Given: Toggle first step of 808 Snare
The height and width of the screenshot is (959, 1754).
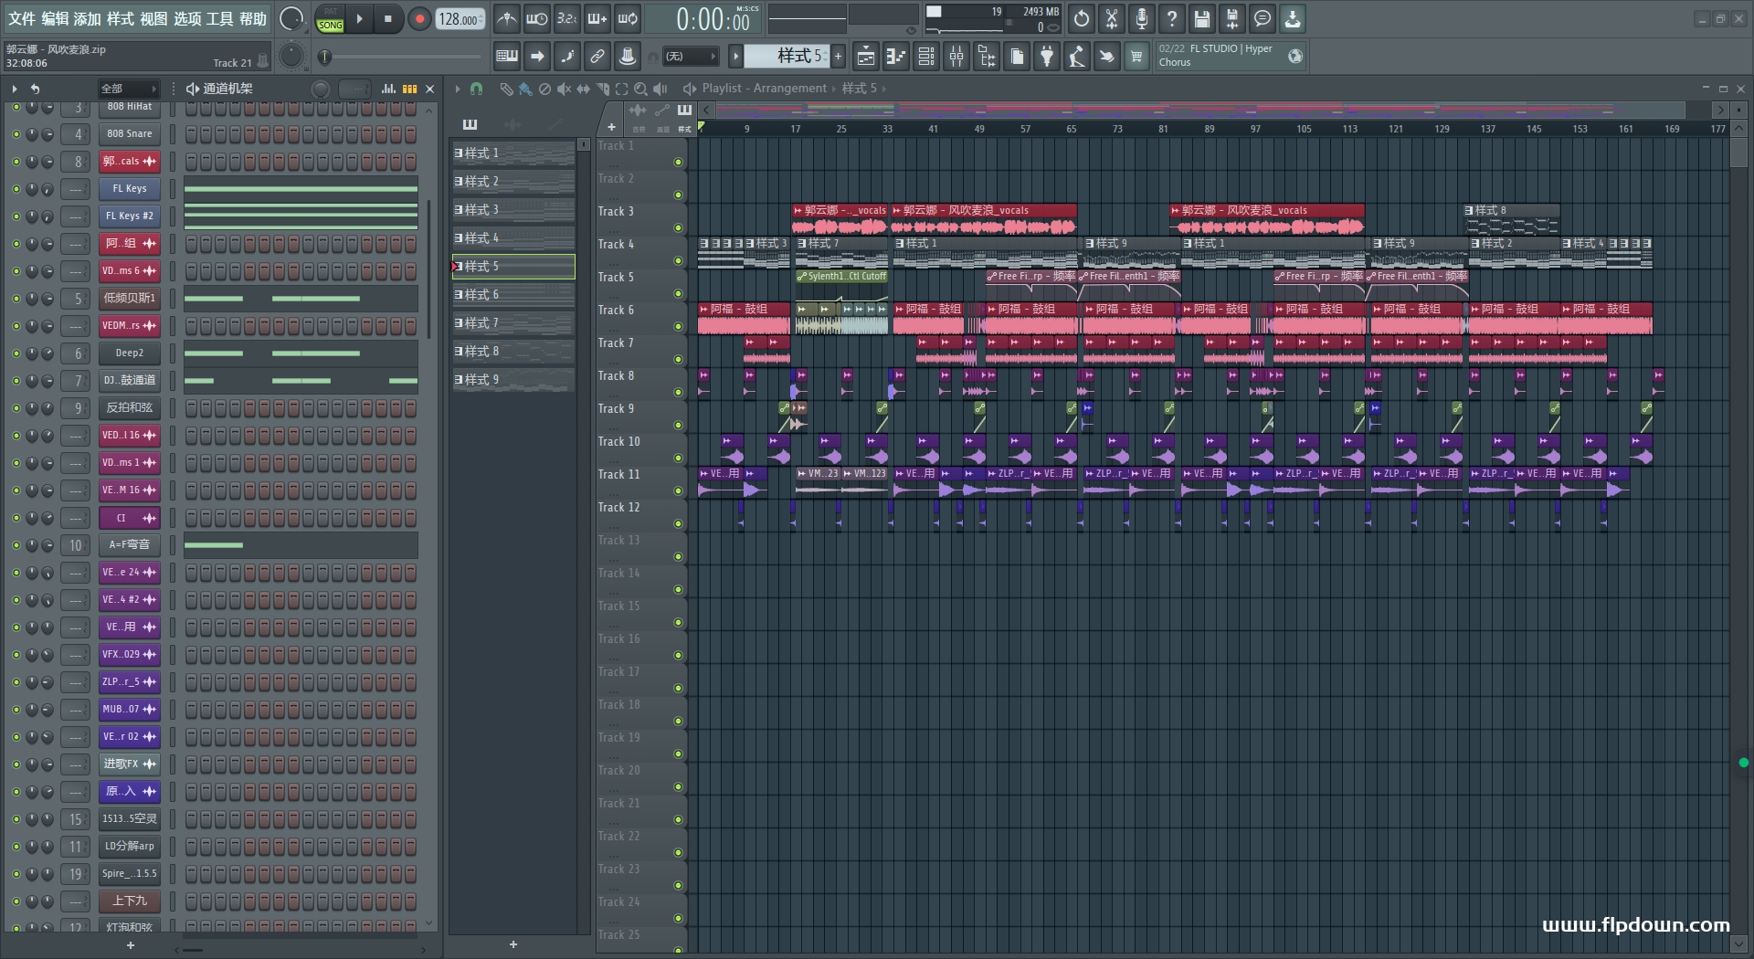Looking at the screenshot, I should click(191, 134).
